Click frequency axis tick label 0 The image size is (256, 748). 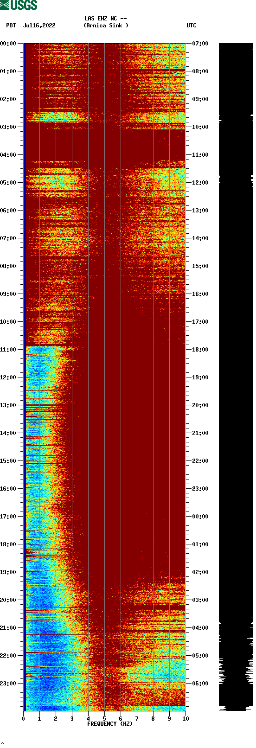23,719
